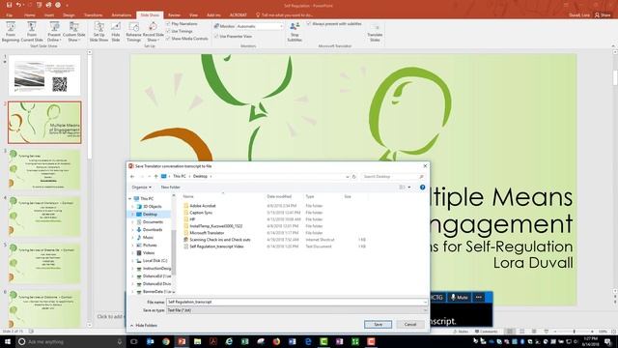The height and width of the screenshot is (348, 618).
Task: Open the Custom Slide Show menu
Action: [73, 32]
